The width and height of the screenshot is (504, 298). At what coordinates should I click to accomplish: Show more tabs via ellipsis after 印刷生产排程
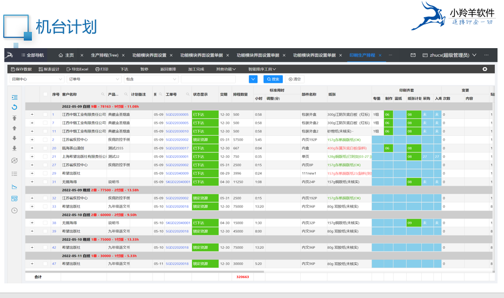tap(390, 55)
